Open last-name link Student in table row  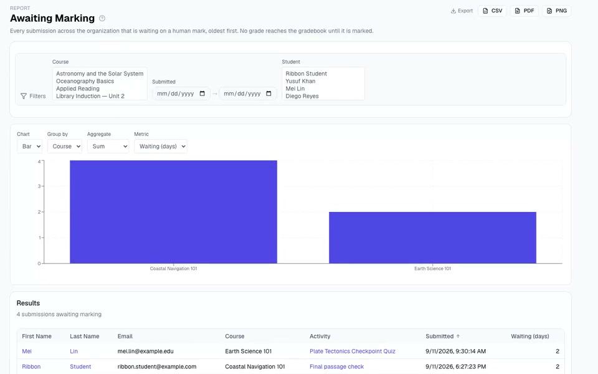pyautogui.click(x=80, y=367)
